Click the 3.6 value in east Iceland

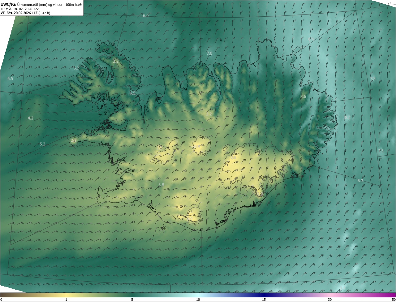[x=303, y=97]
